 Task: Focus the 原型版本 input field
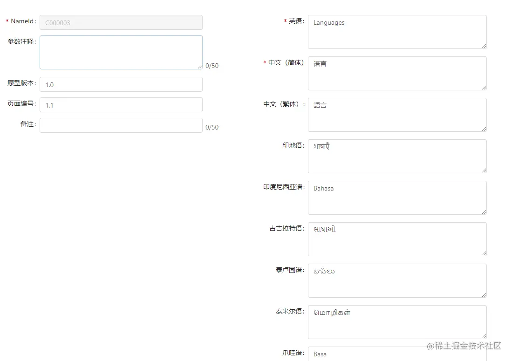[x=121, y=84]
